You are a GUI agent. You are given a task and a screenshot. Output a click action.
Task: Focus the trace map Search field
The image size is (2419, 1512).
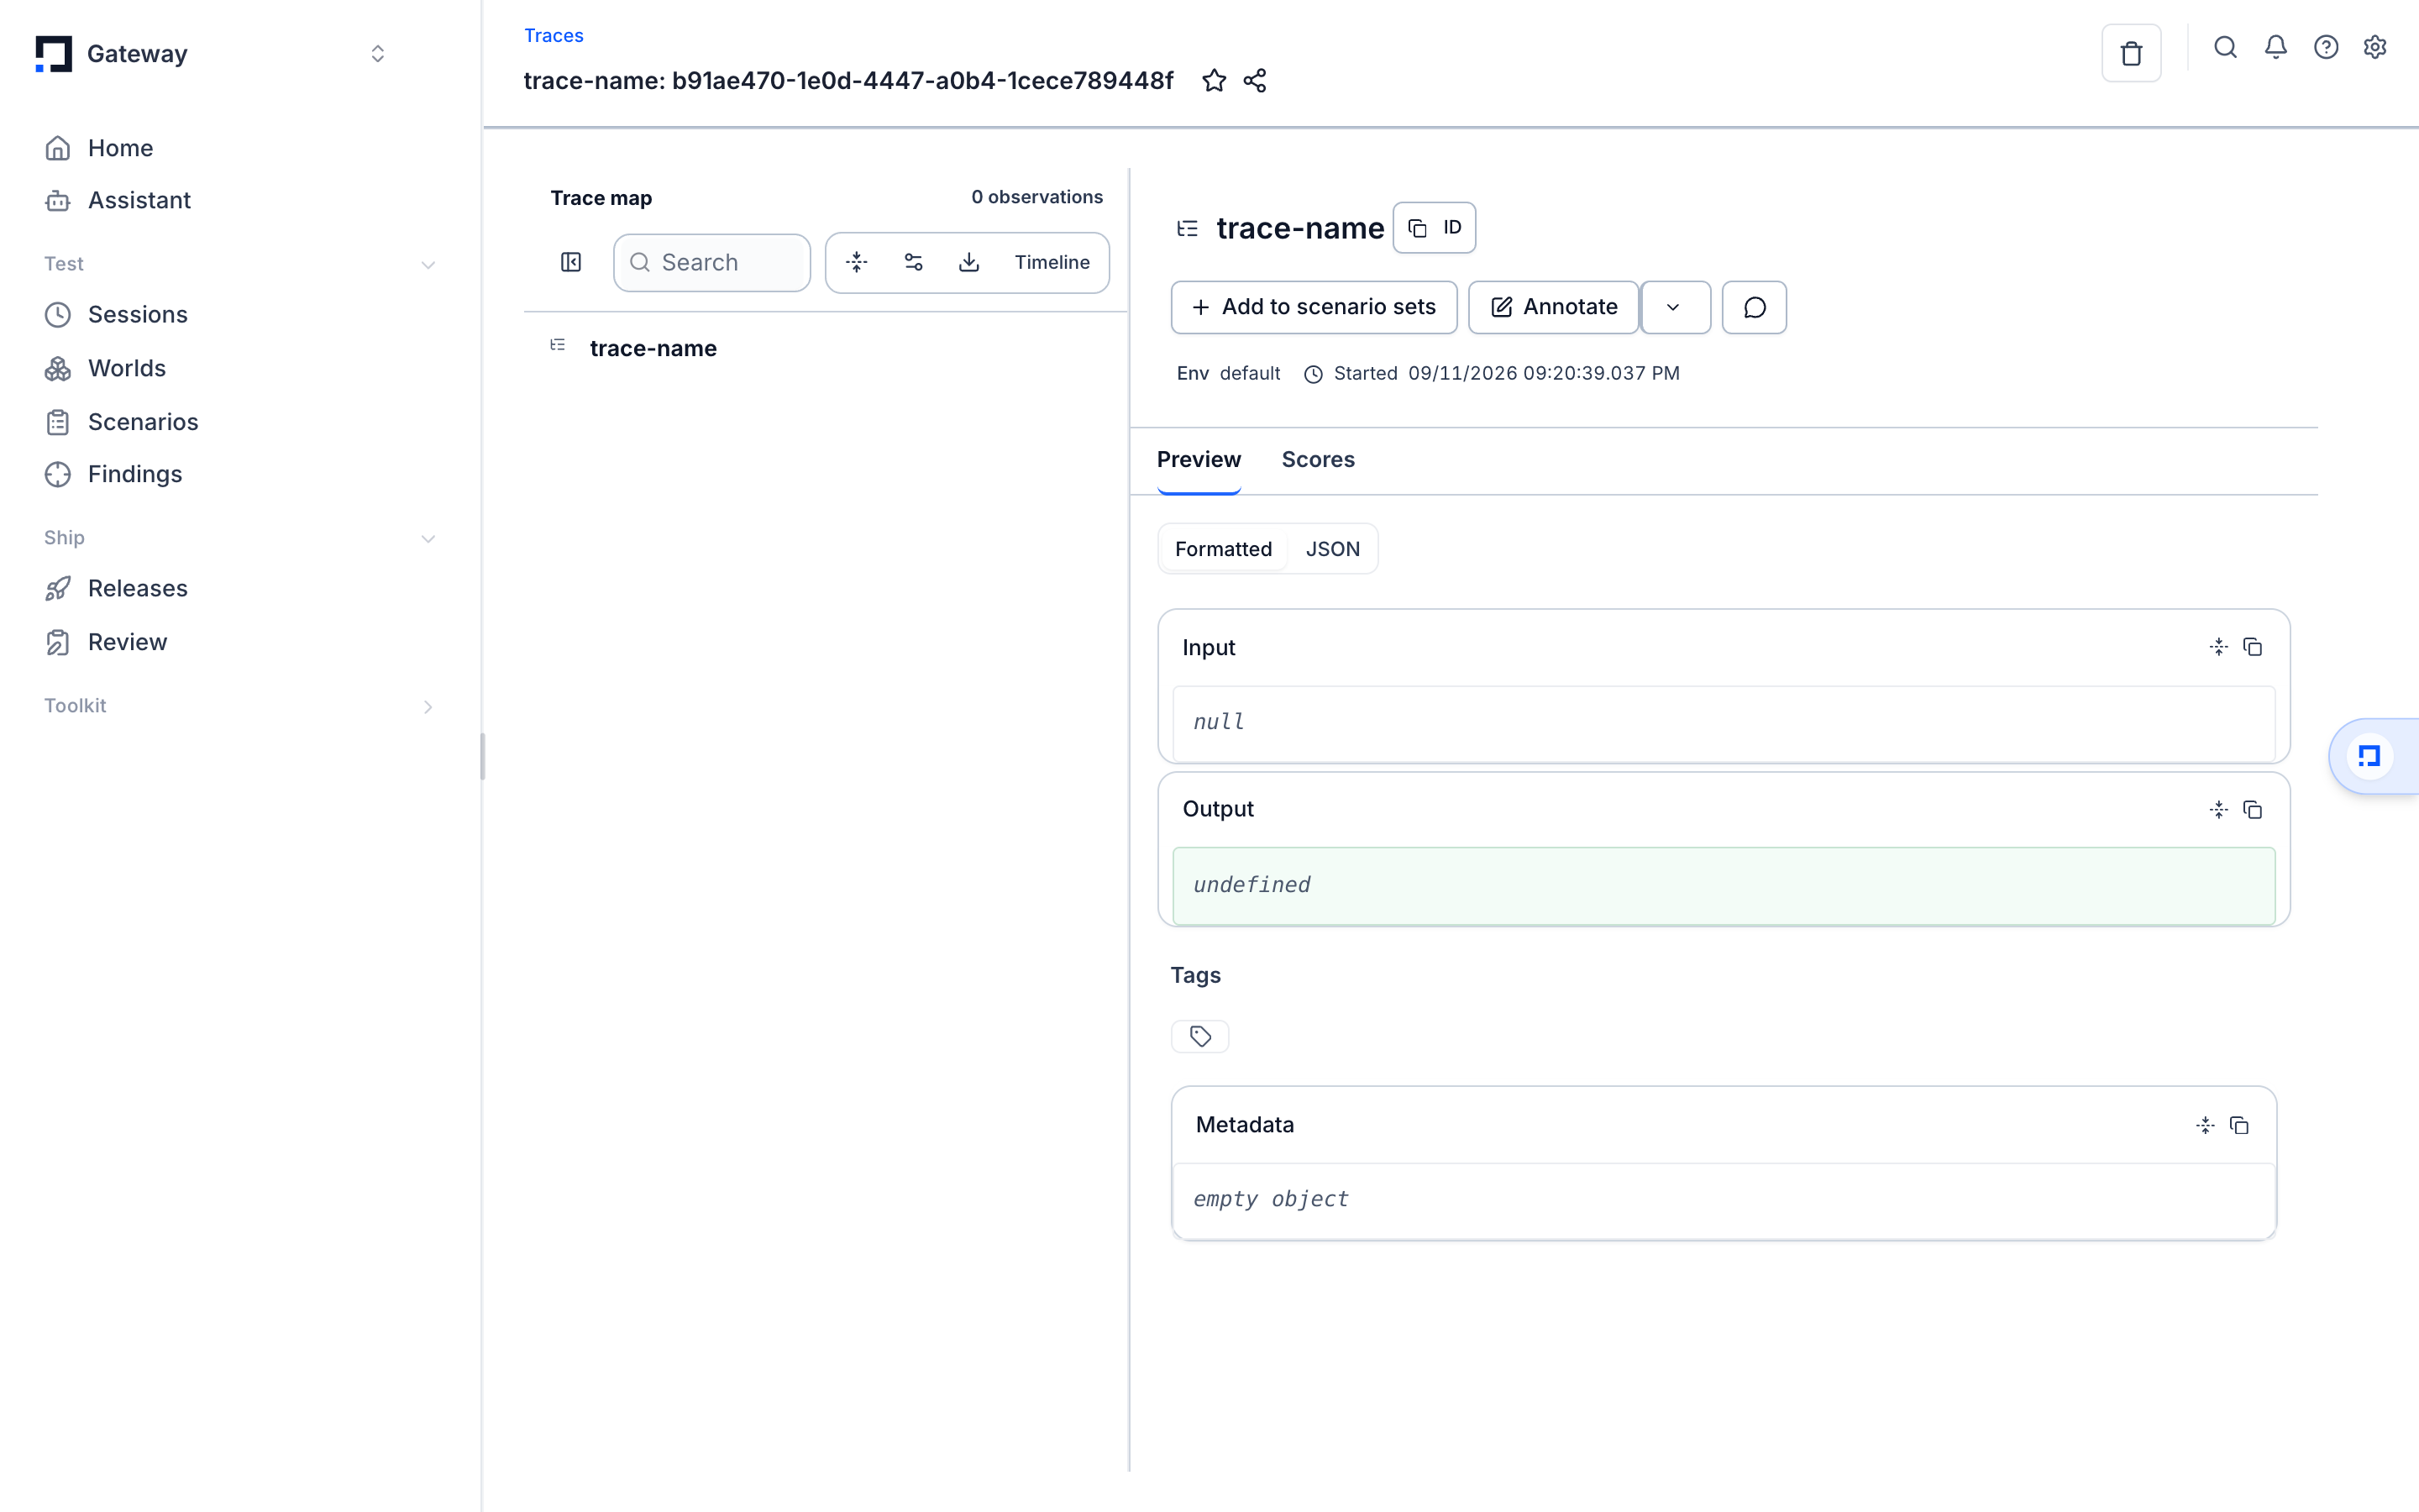click(711, 262)
